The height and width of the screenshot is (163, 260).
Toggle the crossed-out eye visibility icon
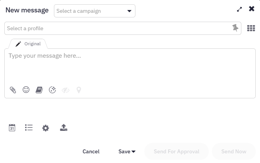click(66, 90)
